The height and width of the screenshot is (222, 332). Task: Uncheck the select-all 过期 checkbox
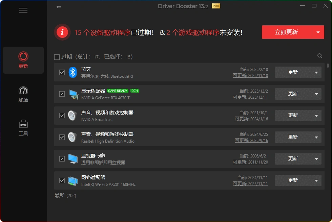(x=57, y=57)
